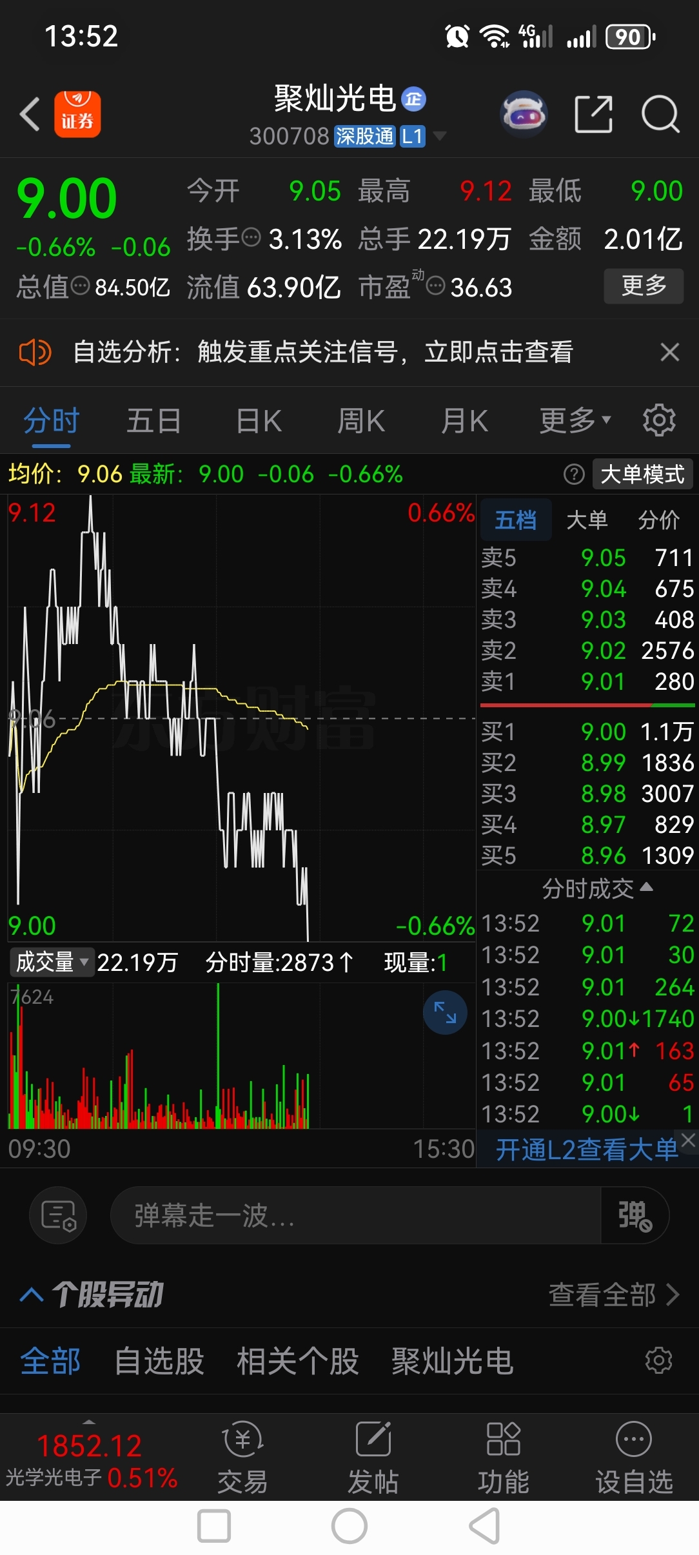This screenshot has width=699, height=1555.
Task: Tap Android recent apps square button
Action: coord(214,1527)
